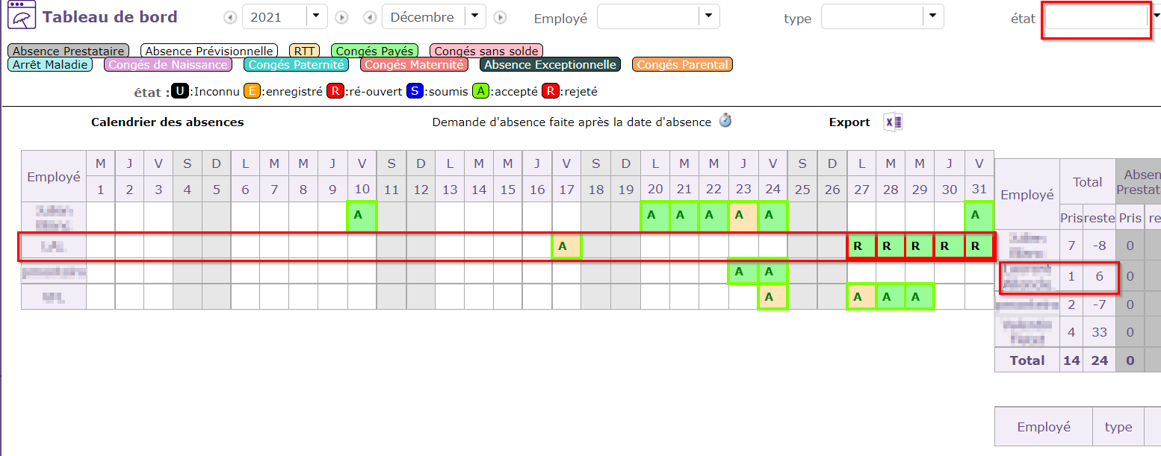Click the Total column header in summary

click(1088, 181)
